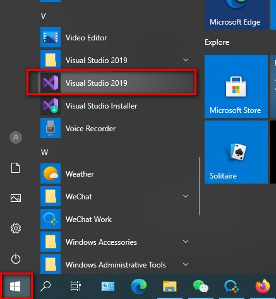The height and width of the screenshot is (299, 276).
Task: Click the user account avatar
Action: coord(16,138)
